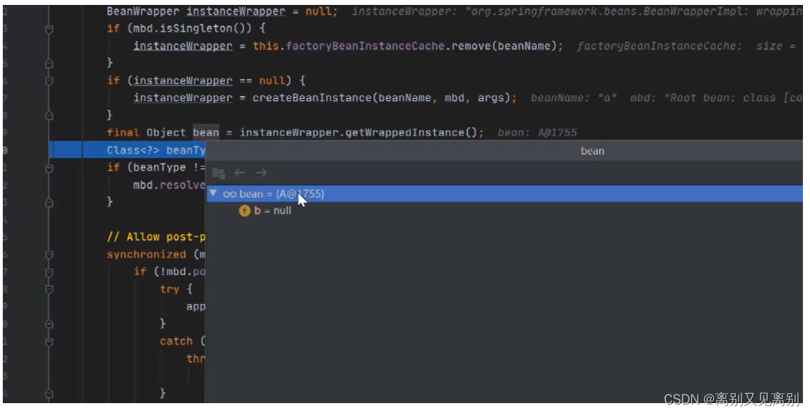This screenshot has height=413, width=810.
Task: Click the 'bean' title of the popup
Action: tap(592, 152)
